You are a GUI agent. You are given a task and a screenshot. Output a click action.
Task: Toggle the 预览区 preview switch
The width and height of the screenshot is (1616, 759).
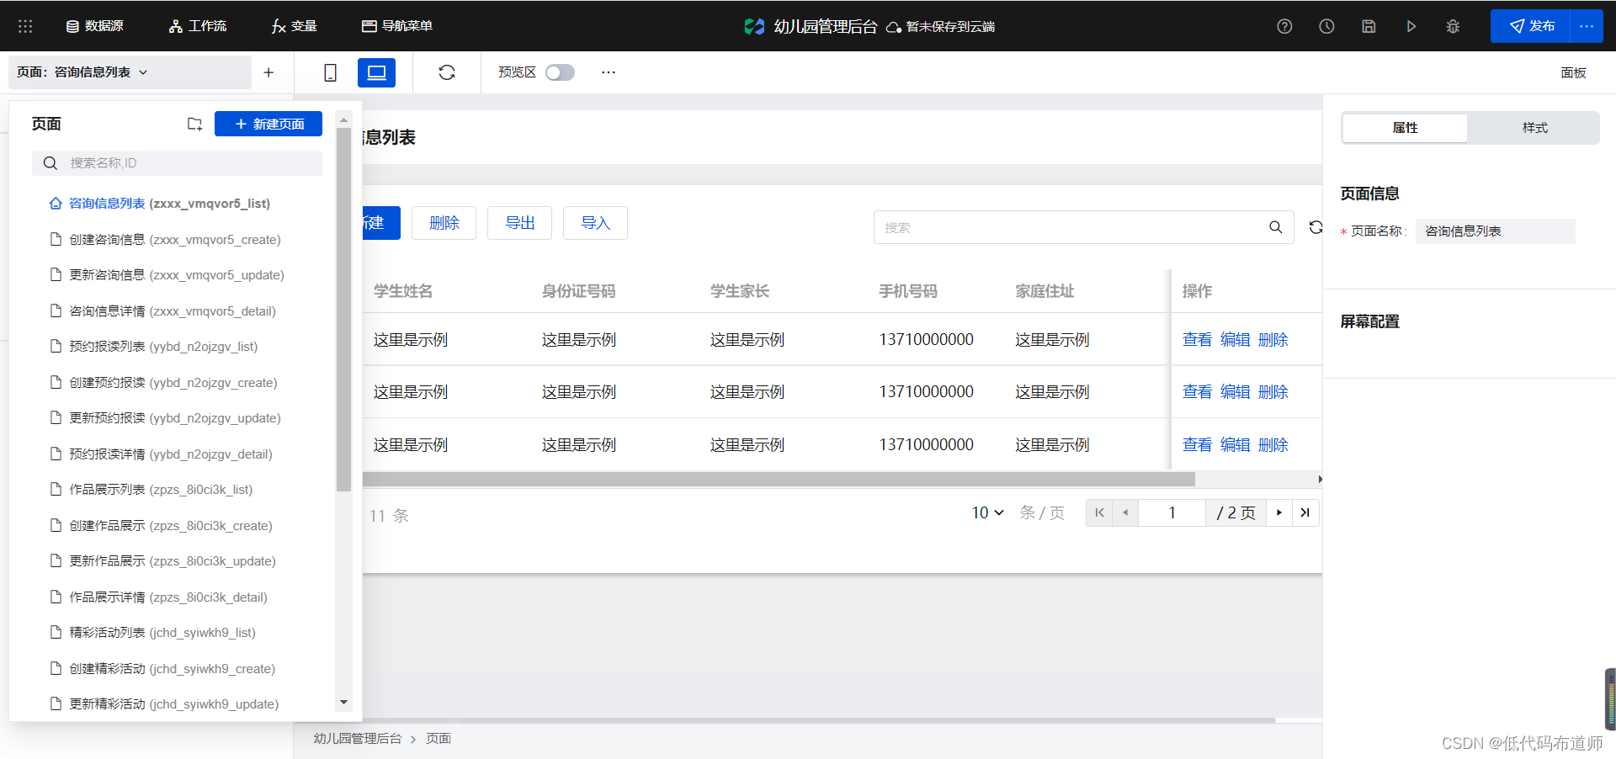560,72
